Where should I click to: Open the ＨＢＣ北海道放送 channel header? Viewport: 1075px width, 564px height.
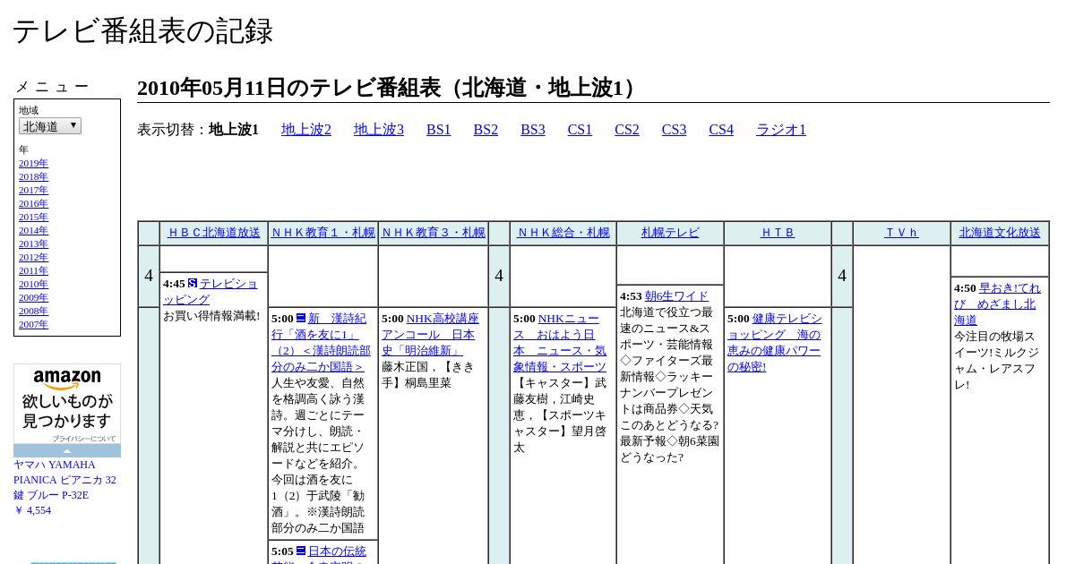click(213, 233)
